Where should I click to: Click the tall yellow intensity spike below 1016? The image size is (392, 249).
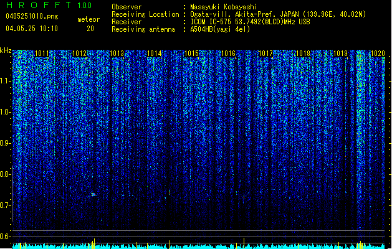point(244,243)
